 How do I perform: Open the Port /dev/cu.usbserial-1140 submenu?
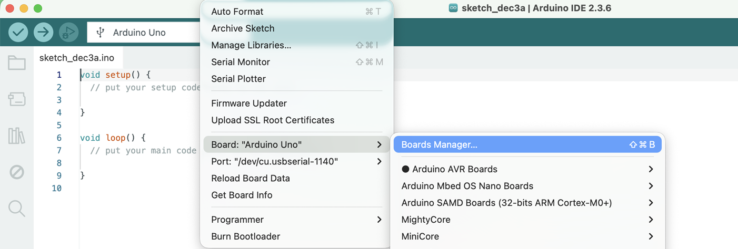pyautogui.click(x=296, y=161)
